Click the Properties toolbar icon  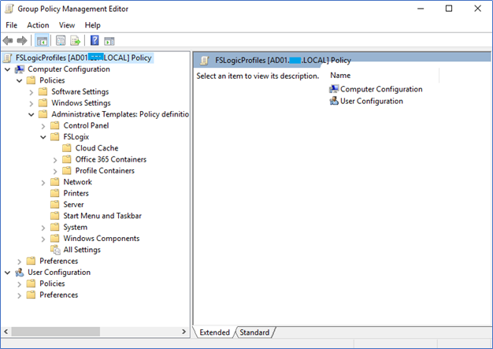pos(61,40)
